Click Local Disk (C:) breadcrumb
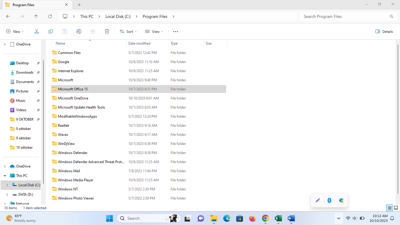Screen dimensions: 400x225 (118, 16)
